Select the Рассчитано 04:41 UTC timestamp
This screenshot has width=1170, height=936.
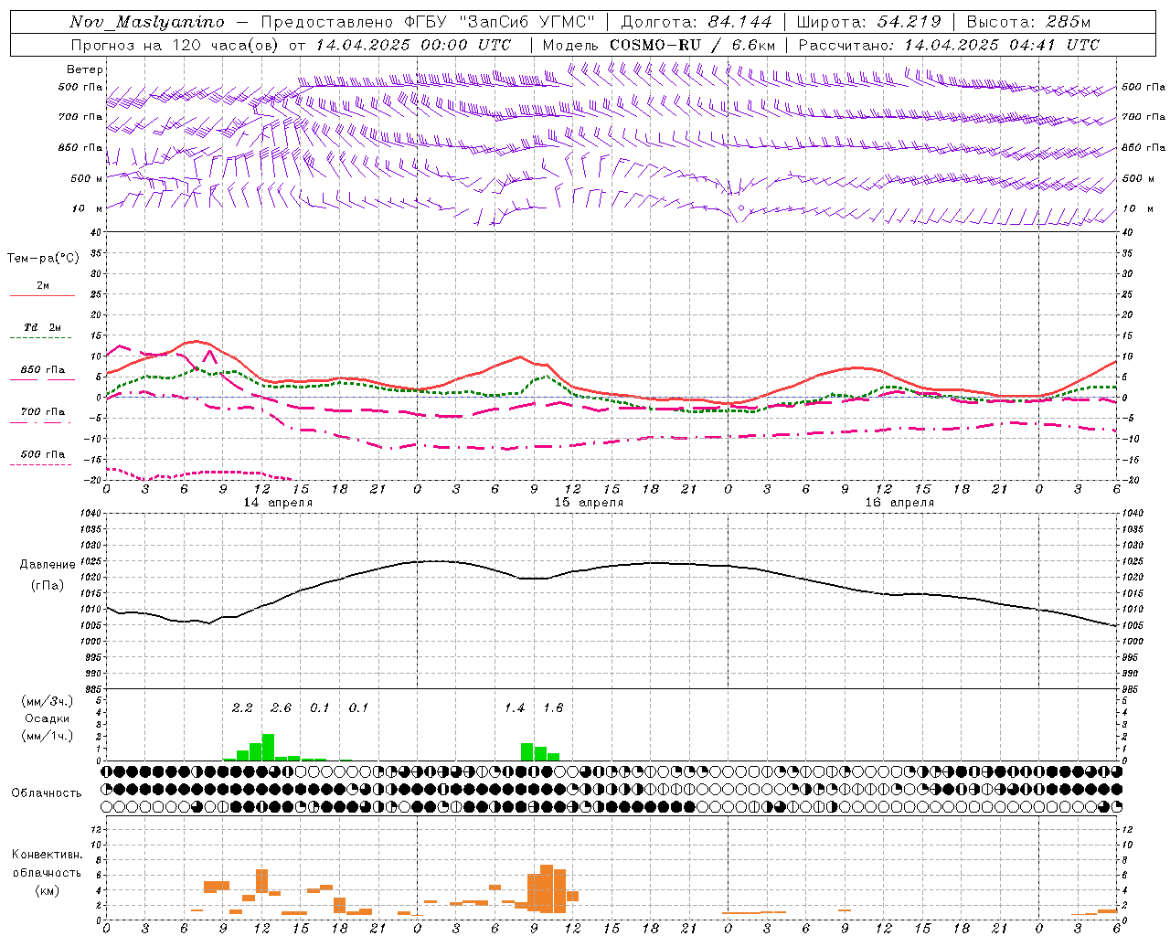[x=949, y=45]
